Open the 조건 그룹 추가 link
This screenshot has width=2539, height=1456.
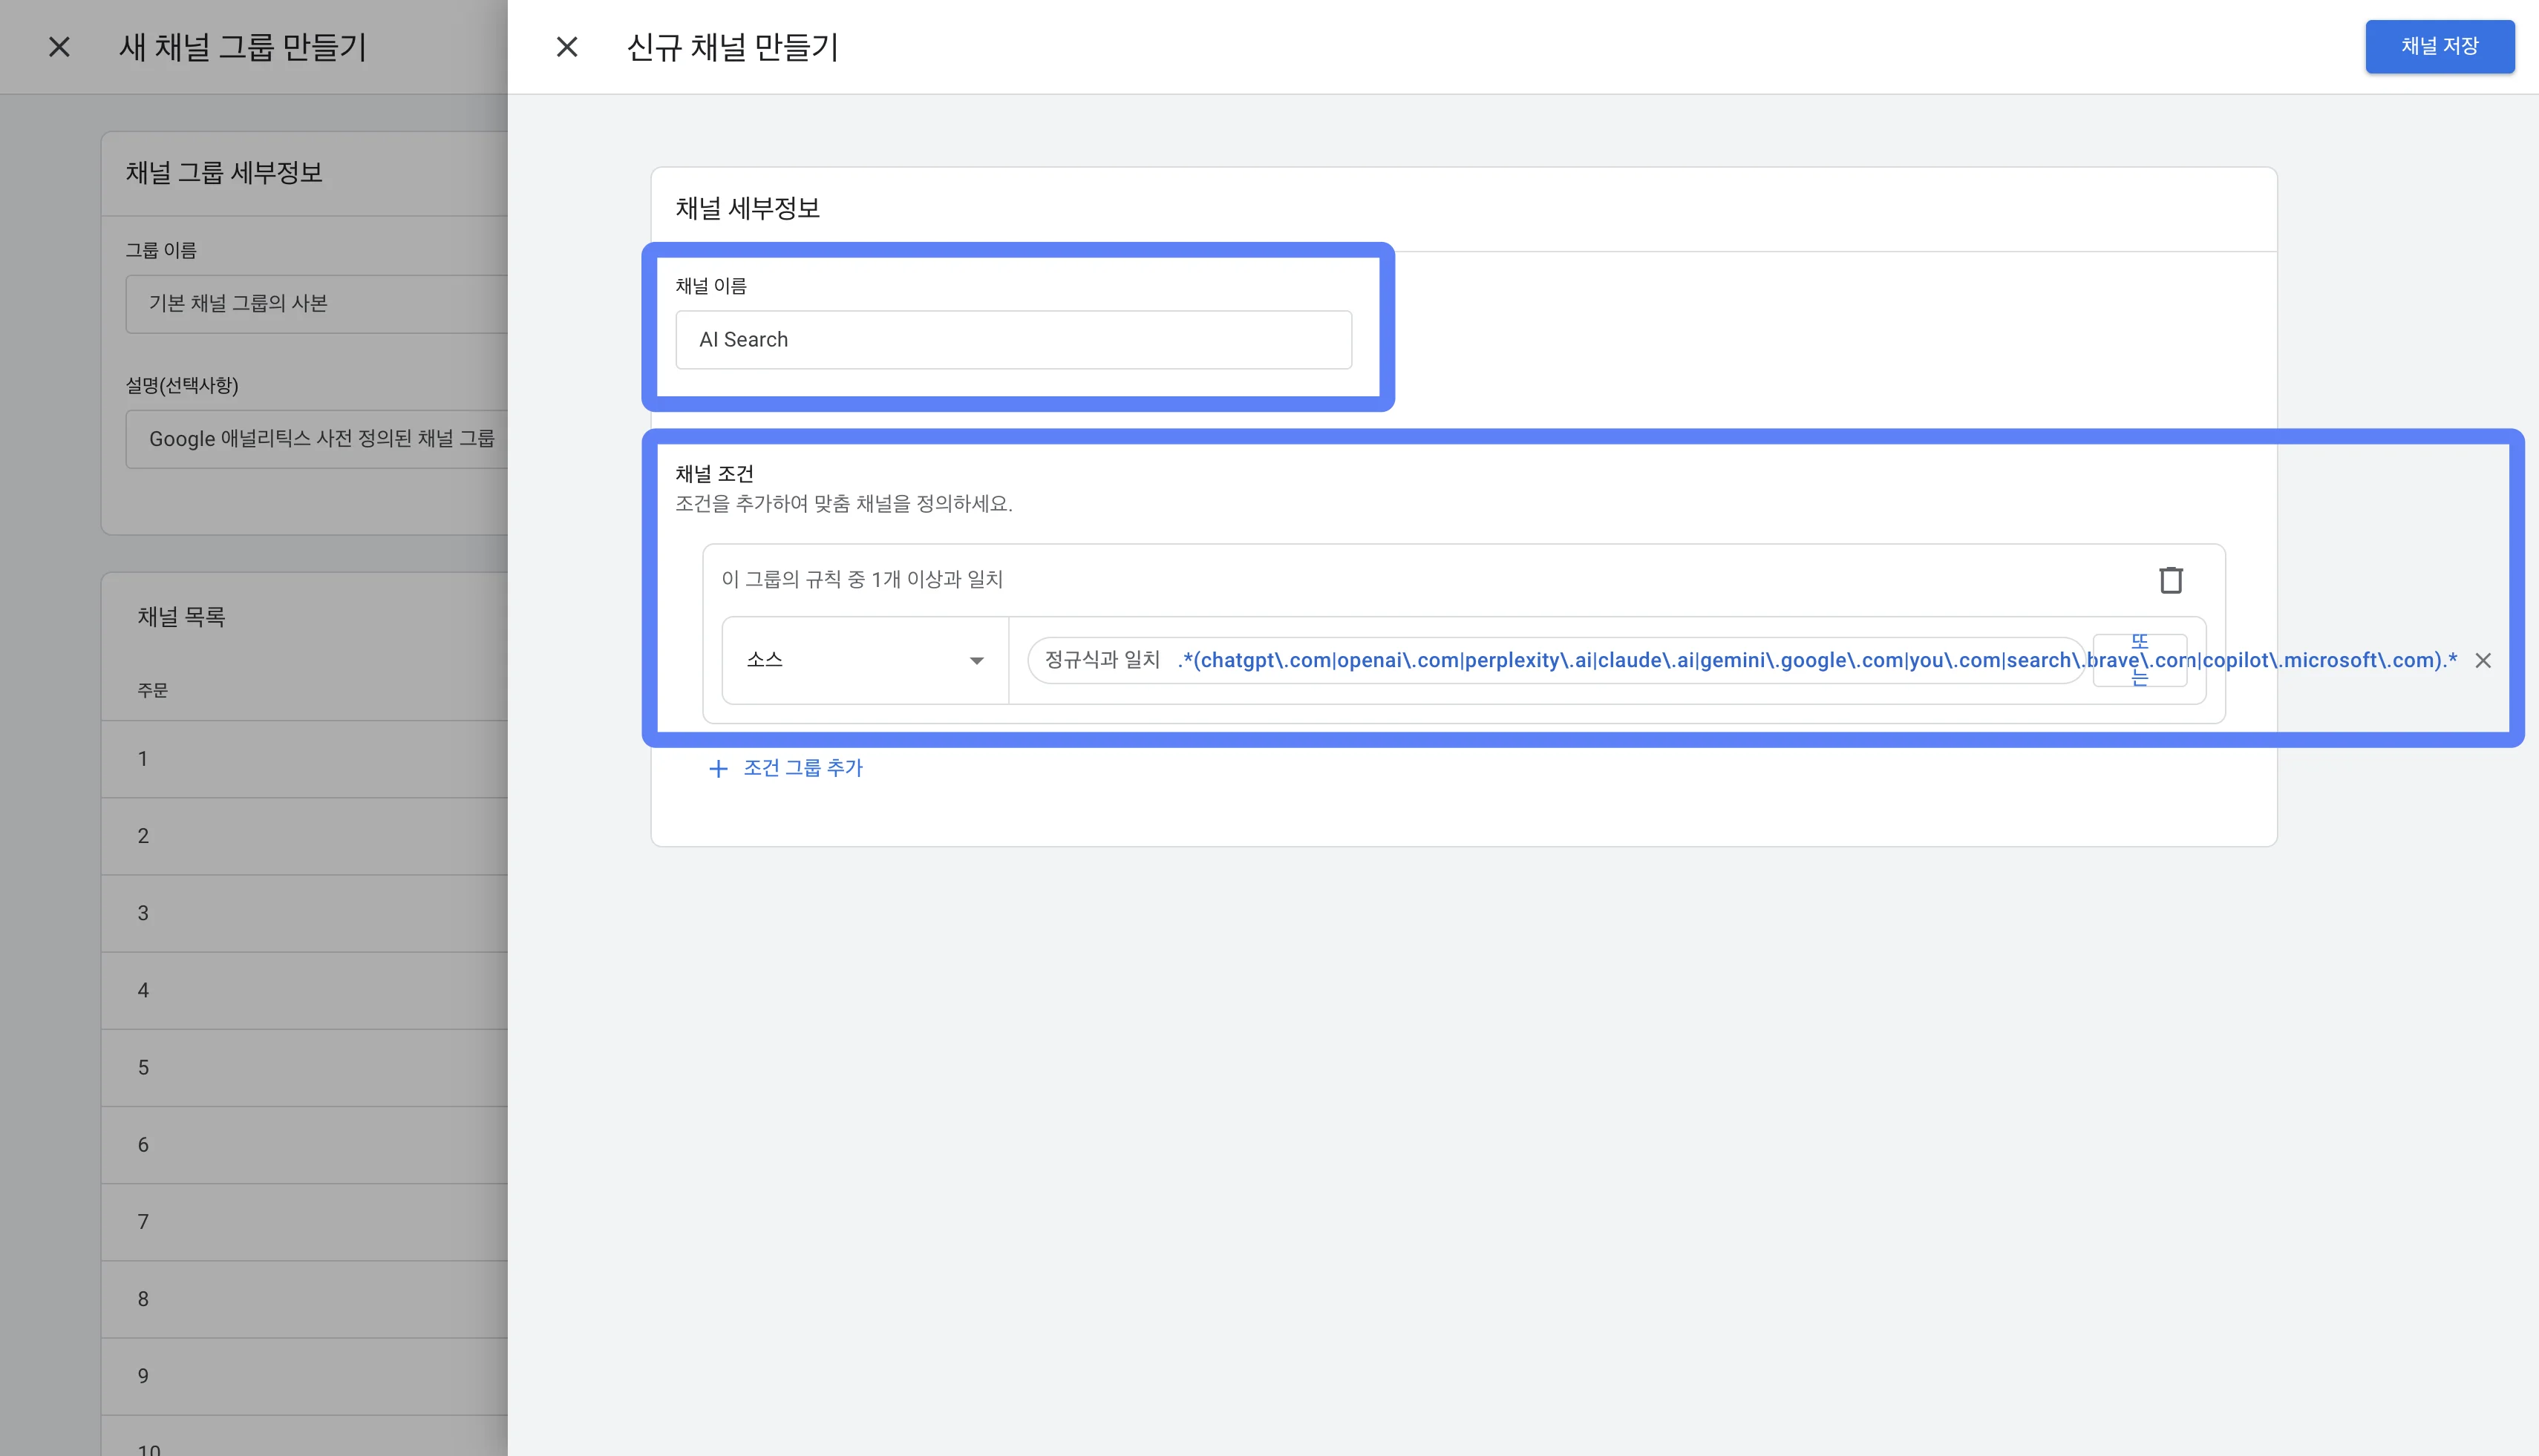pyautogui.click(x=801, y=768)
